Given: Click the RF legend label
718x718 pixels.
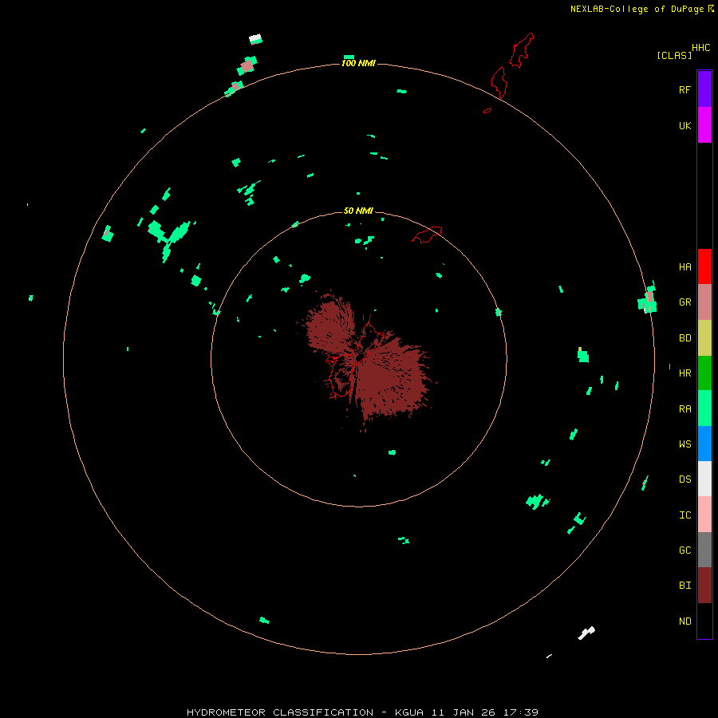Looking at the screenshot, I should (684, 89).
